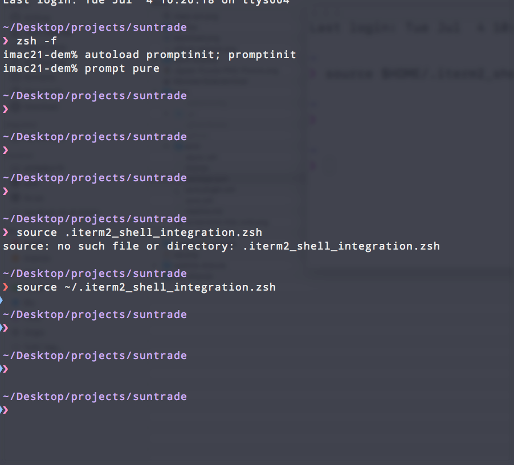Click the "zsh -f" command text
The image size is (514, 465).
pyautogui.click(x=37, y=40)
